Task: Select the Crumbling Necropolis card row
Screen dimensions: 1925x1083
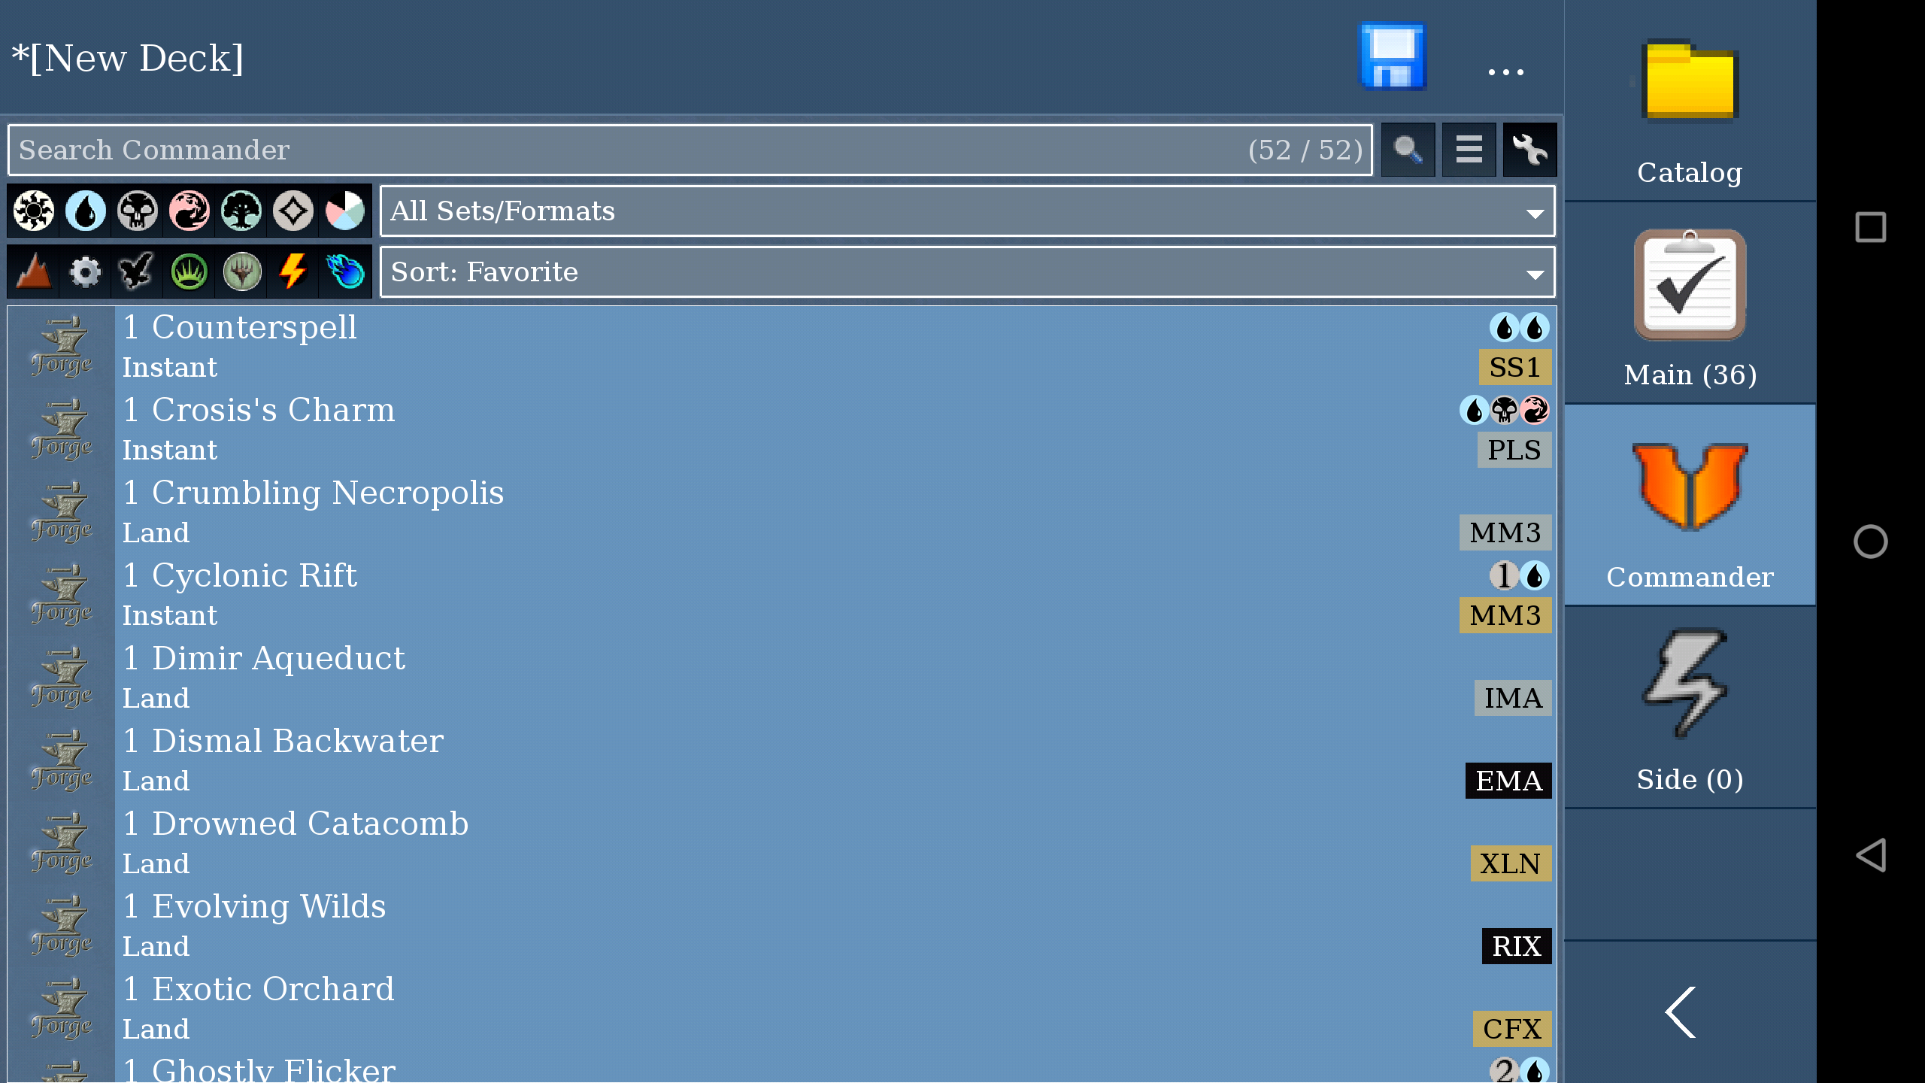Action: 782,512
